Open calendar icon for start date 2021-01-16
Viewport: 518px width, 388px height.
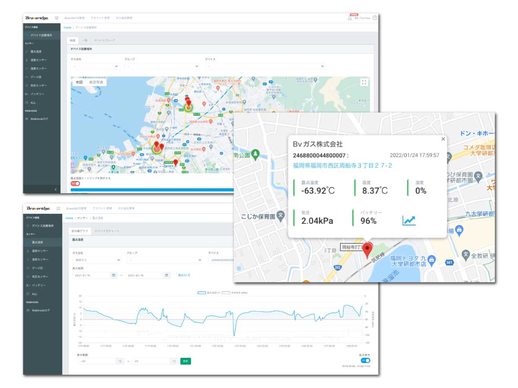coord(114,275)
